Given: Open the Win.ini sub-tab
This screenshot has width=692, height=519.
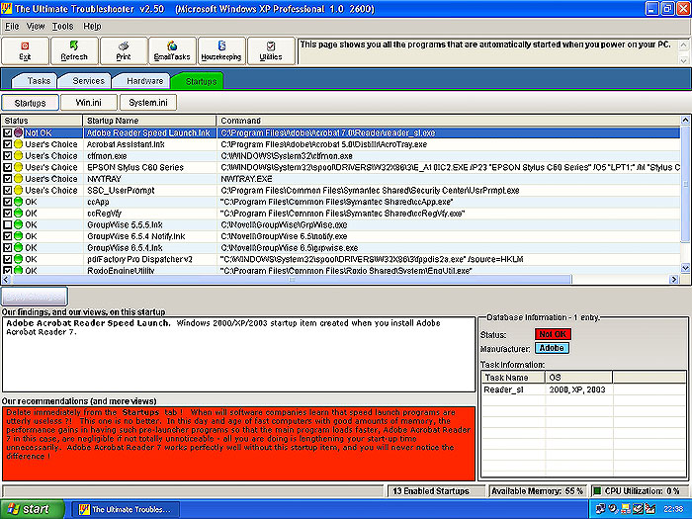Looking at the screenshot, I should pyautogui.click(x=89, y=103).
